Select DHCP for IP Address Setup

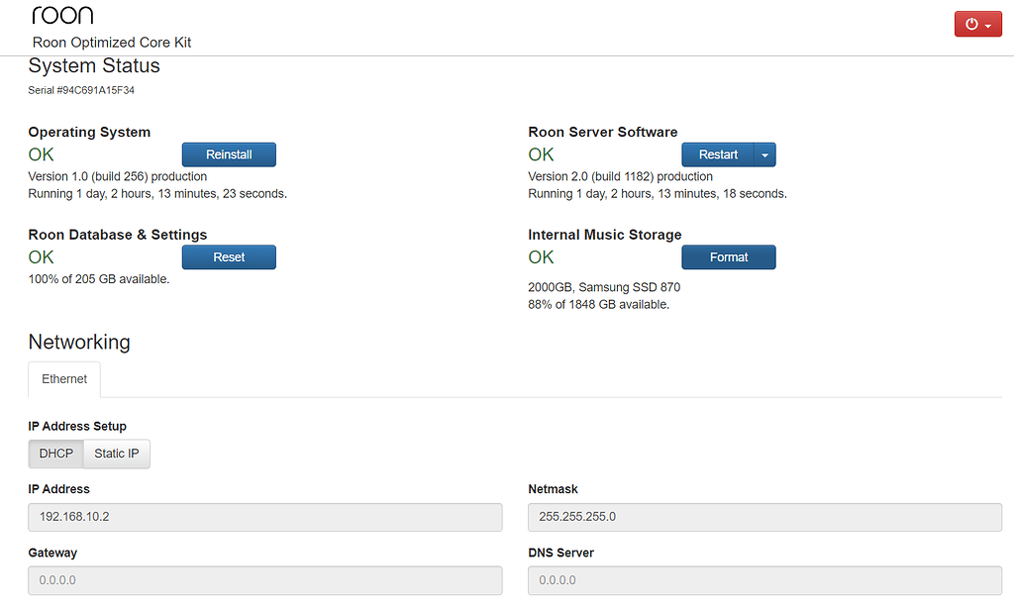coord(55,453)
